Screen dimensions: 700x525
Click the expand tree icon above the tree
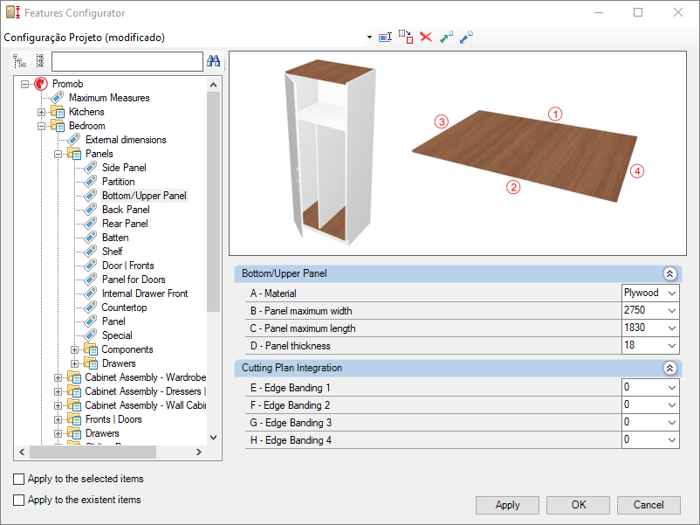click(x=19, y=61)
